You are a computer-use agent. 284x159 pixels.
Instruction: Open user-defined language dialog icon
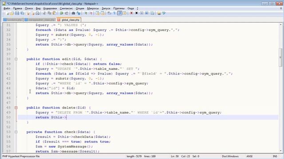(125, 13)
